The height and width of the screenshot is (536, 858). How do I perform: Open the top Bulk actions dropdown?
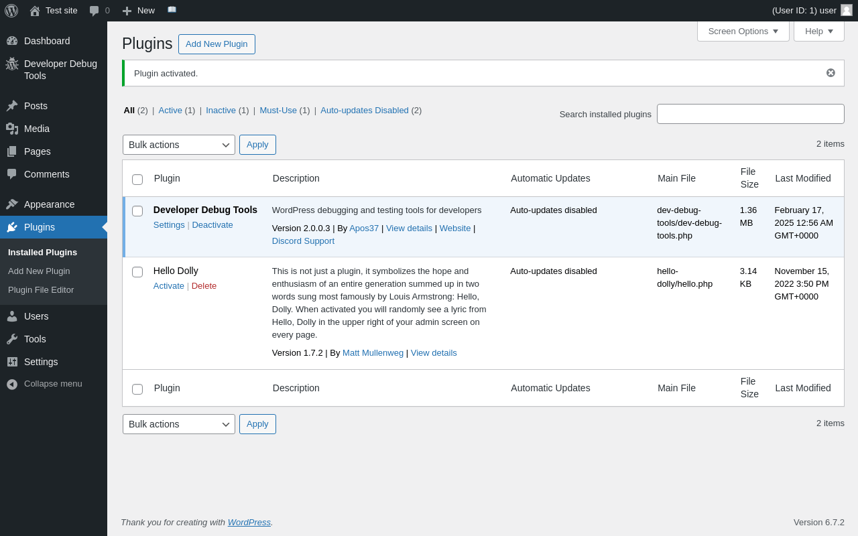(178, 145)
